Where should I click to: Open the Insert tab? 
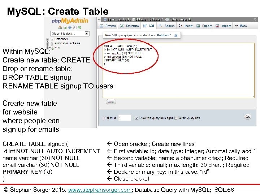tap(186, 26)
